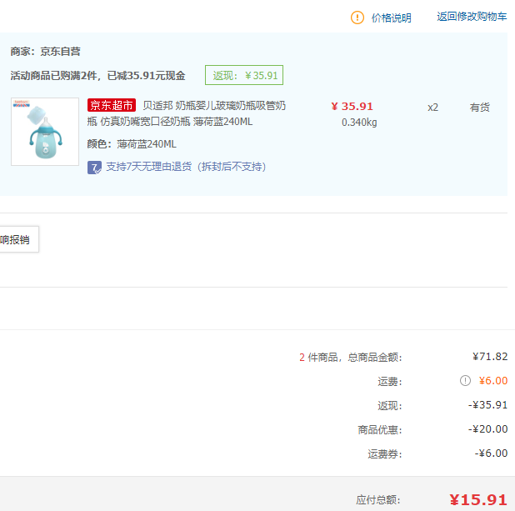The height and width of the screenshot is (511, 515).
Task: Click the 运费券 label
Action: [385, 453]
